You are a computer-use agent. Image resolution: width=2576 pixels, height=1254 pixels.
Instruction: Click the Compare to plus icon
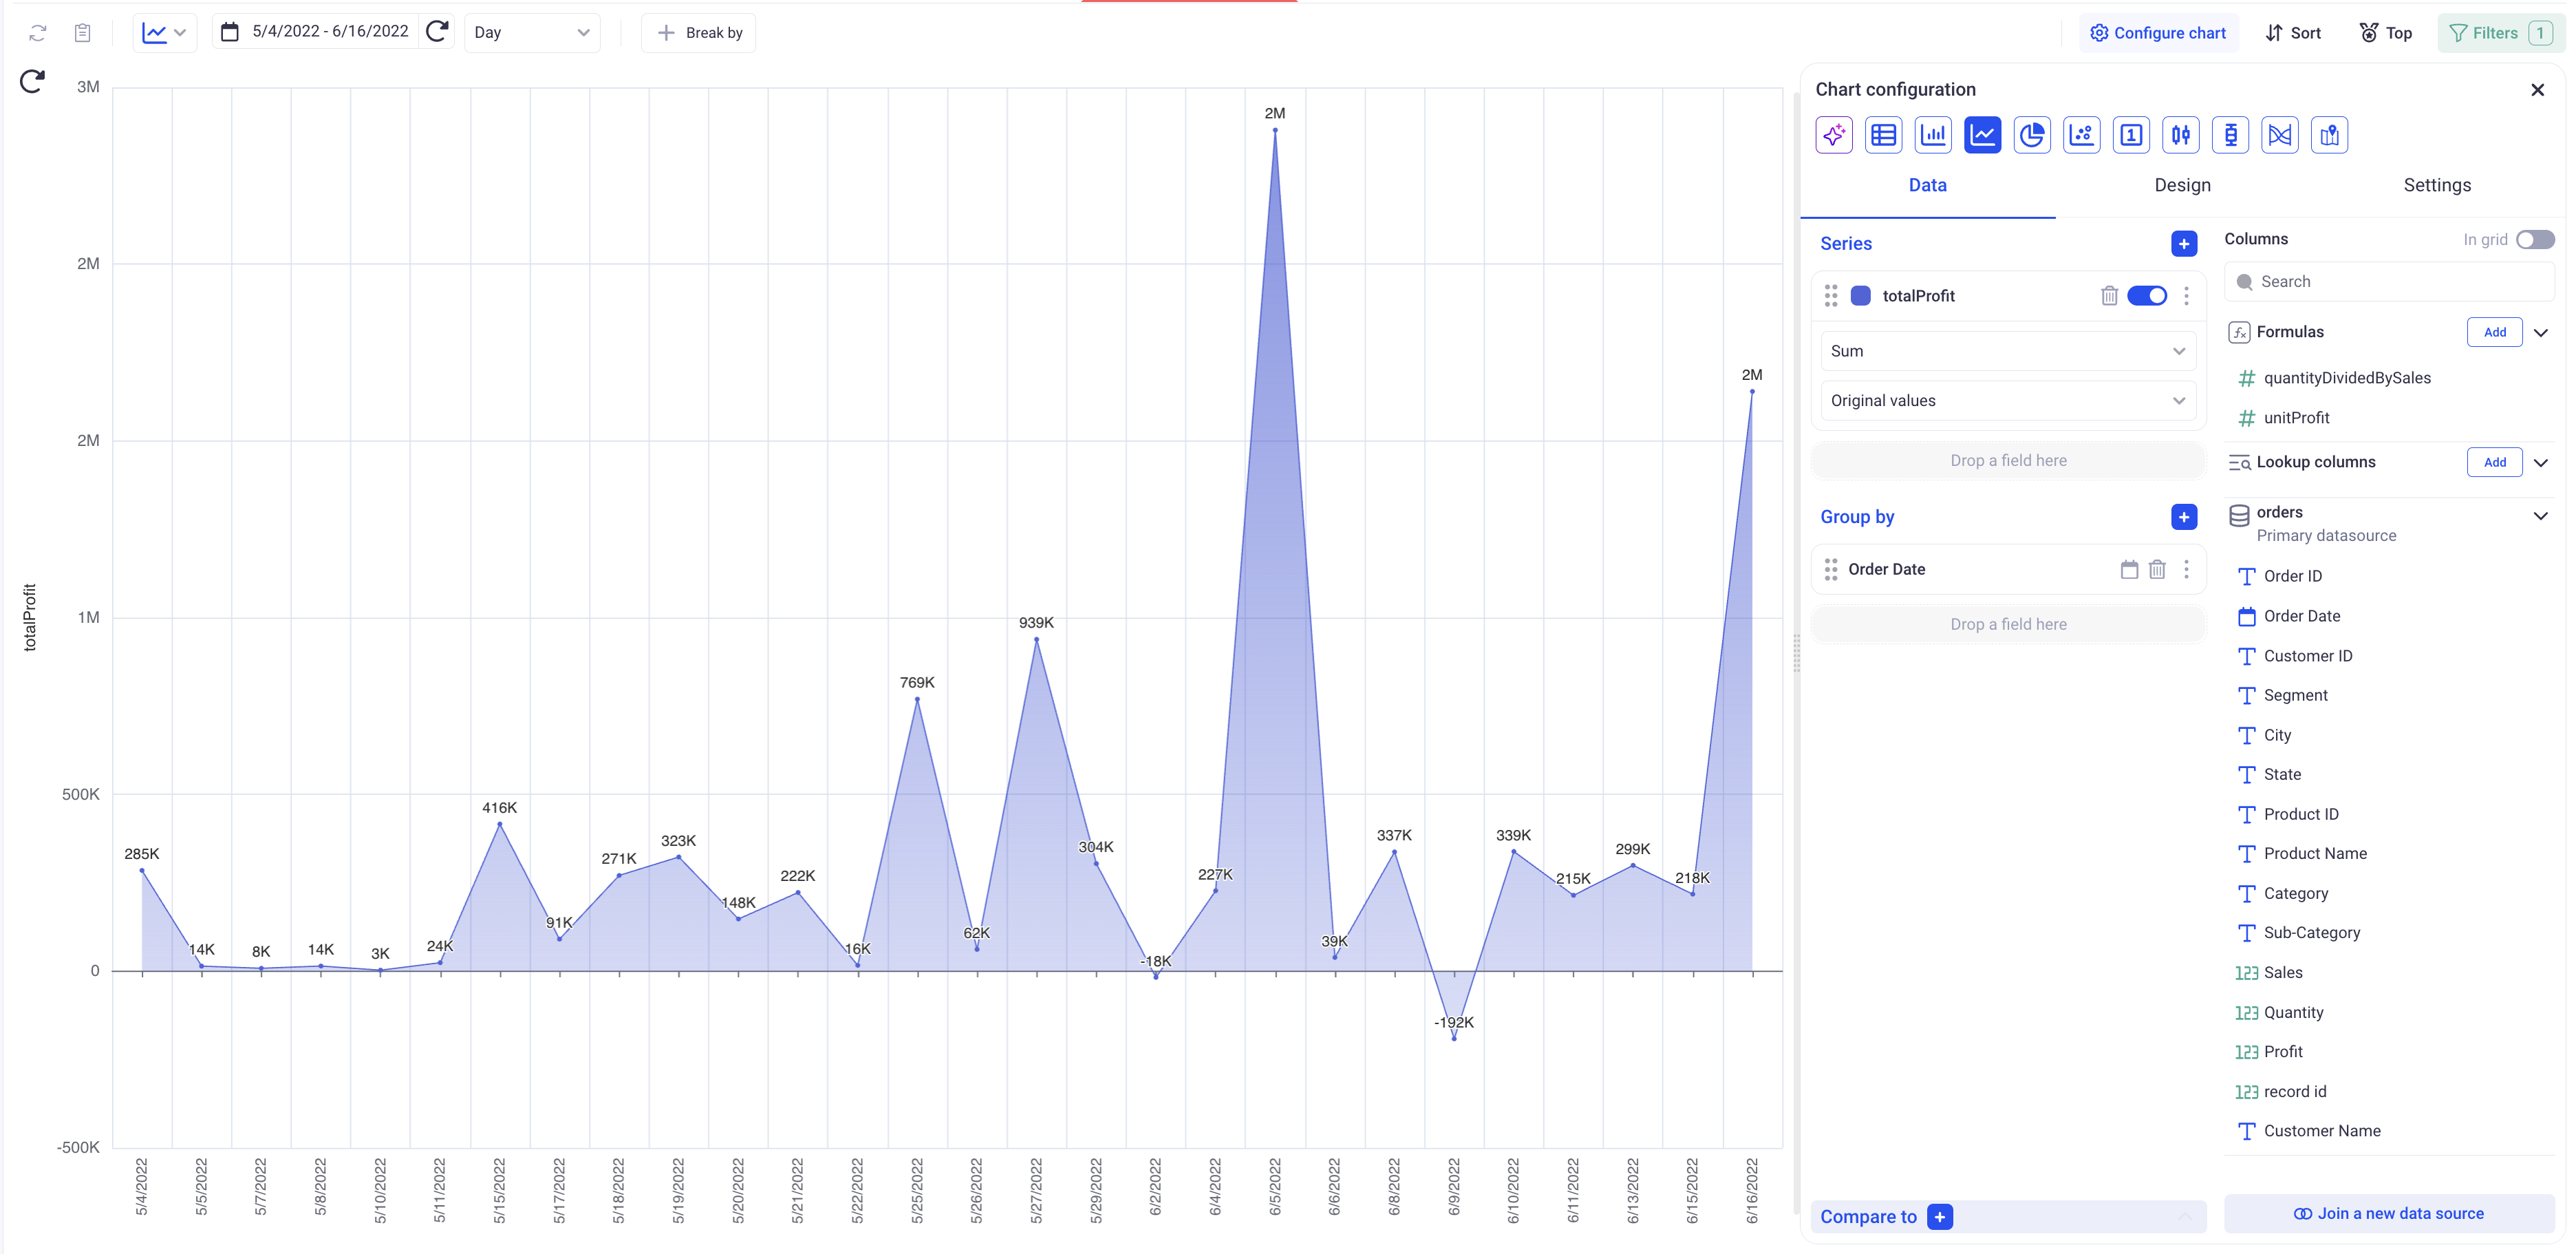pyautogui.click(x=1940, y=1217)
